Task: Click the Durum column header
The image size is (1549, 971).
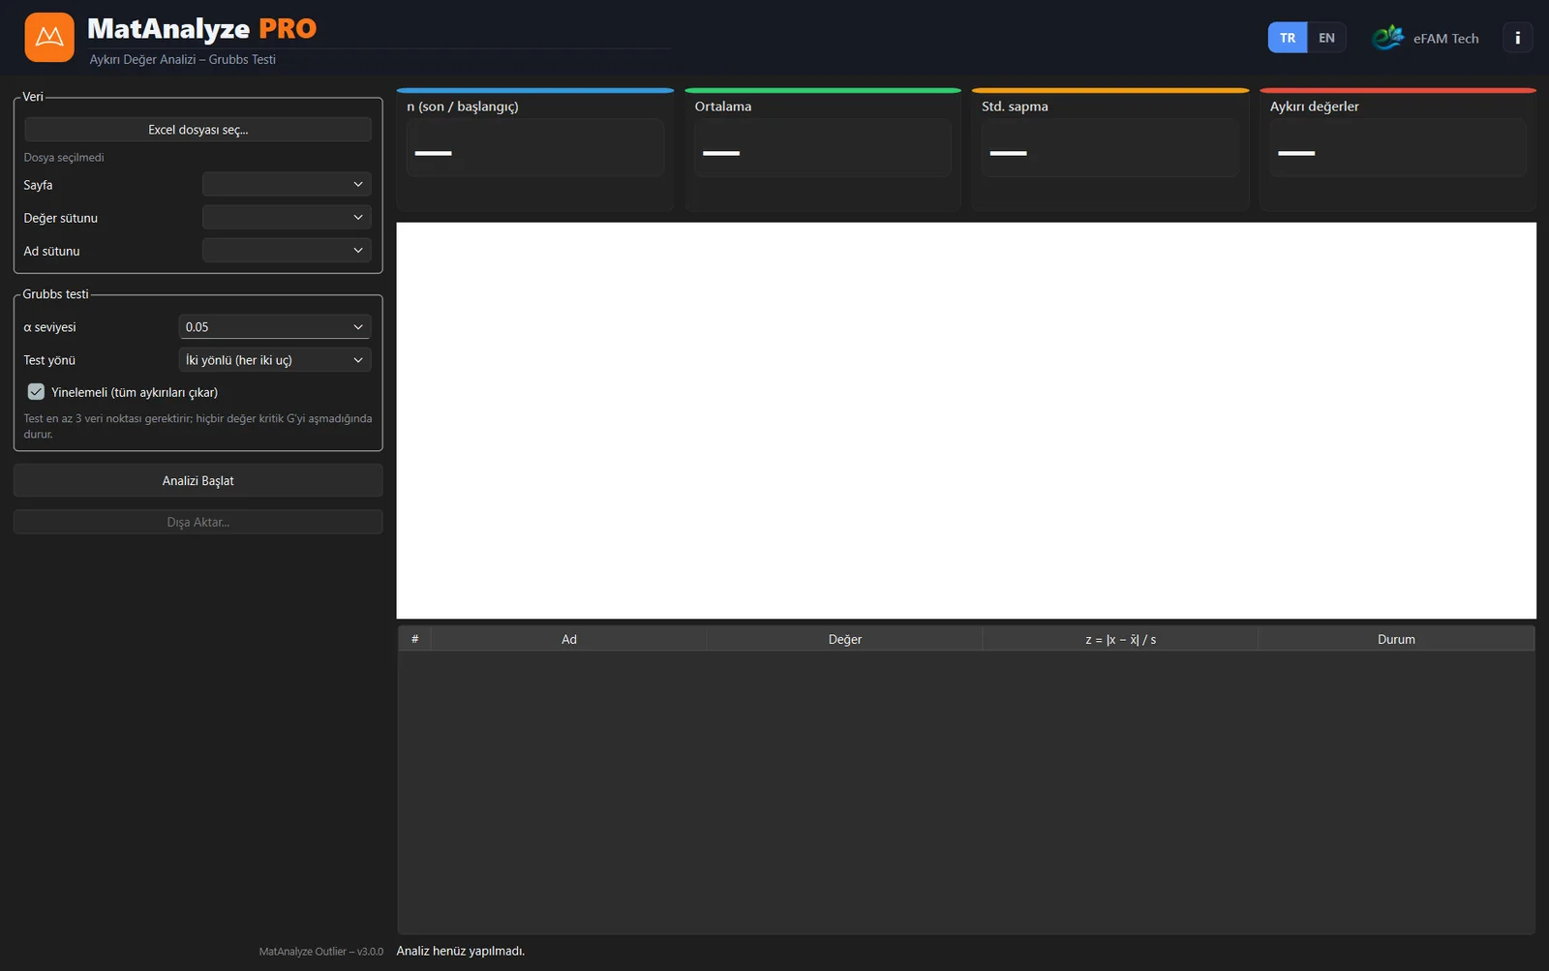Action: pyautogui.click(x=1396, y=639)
